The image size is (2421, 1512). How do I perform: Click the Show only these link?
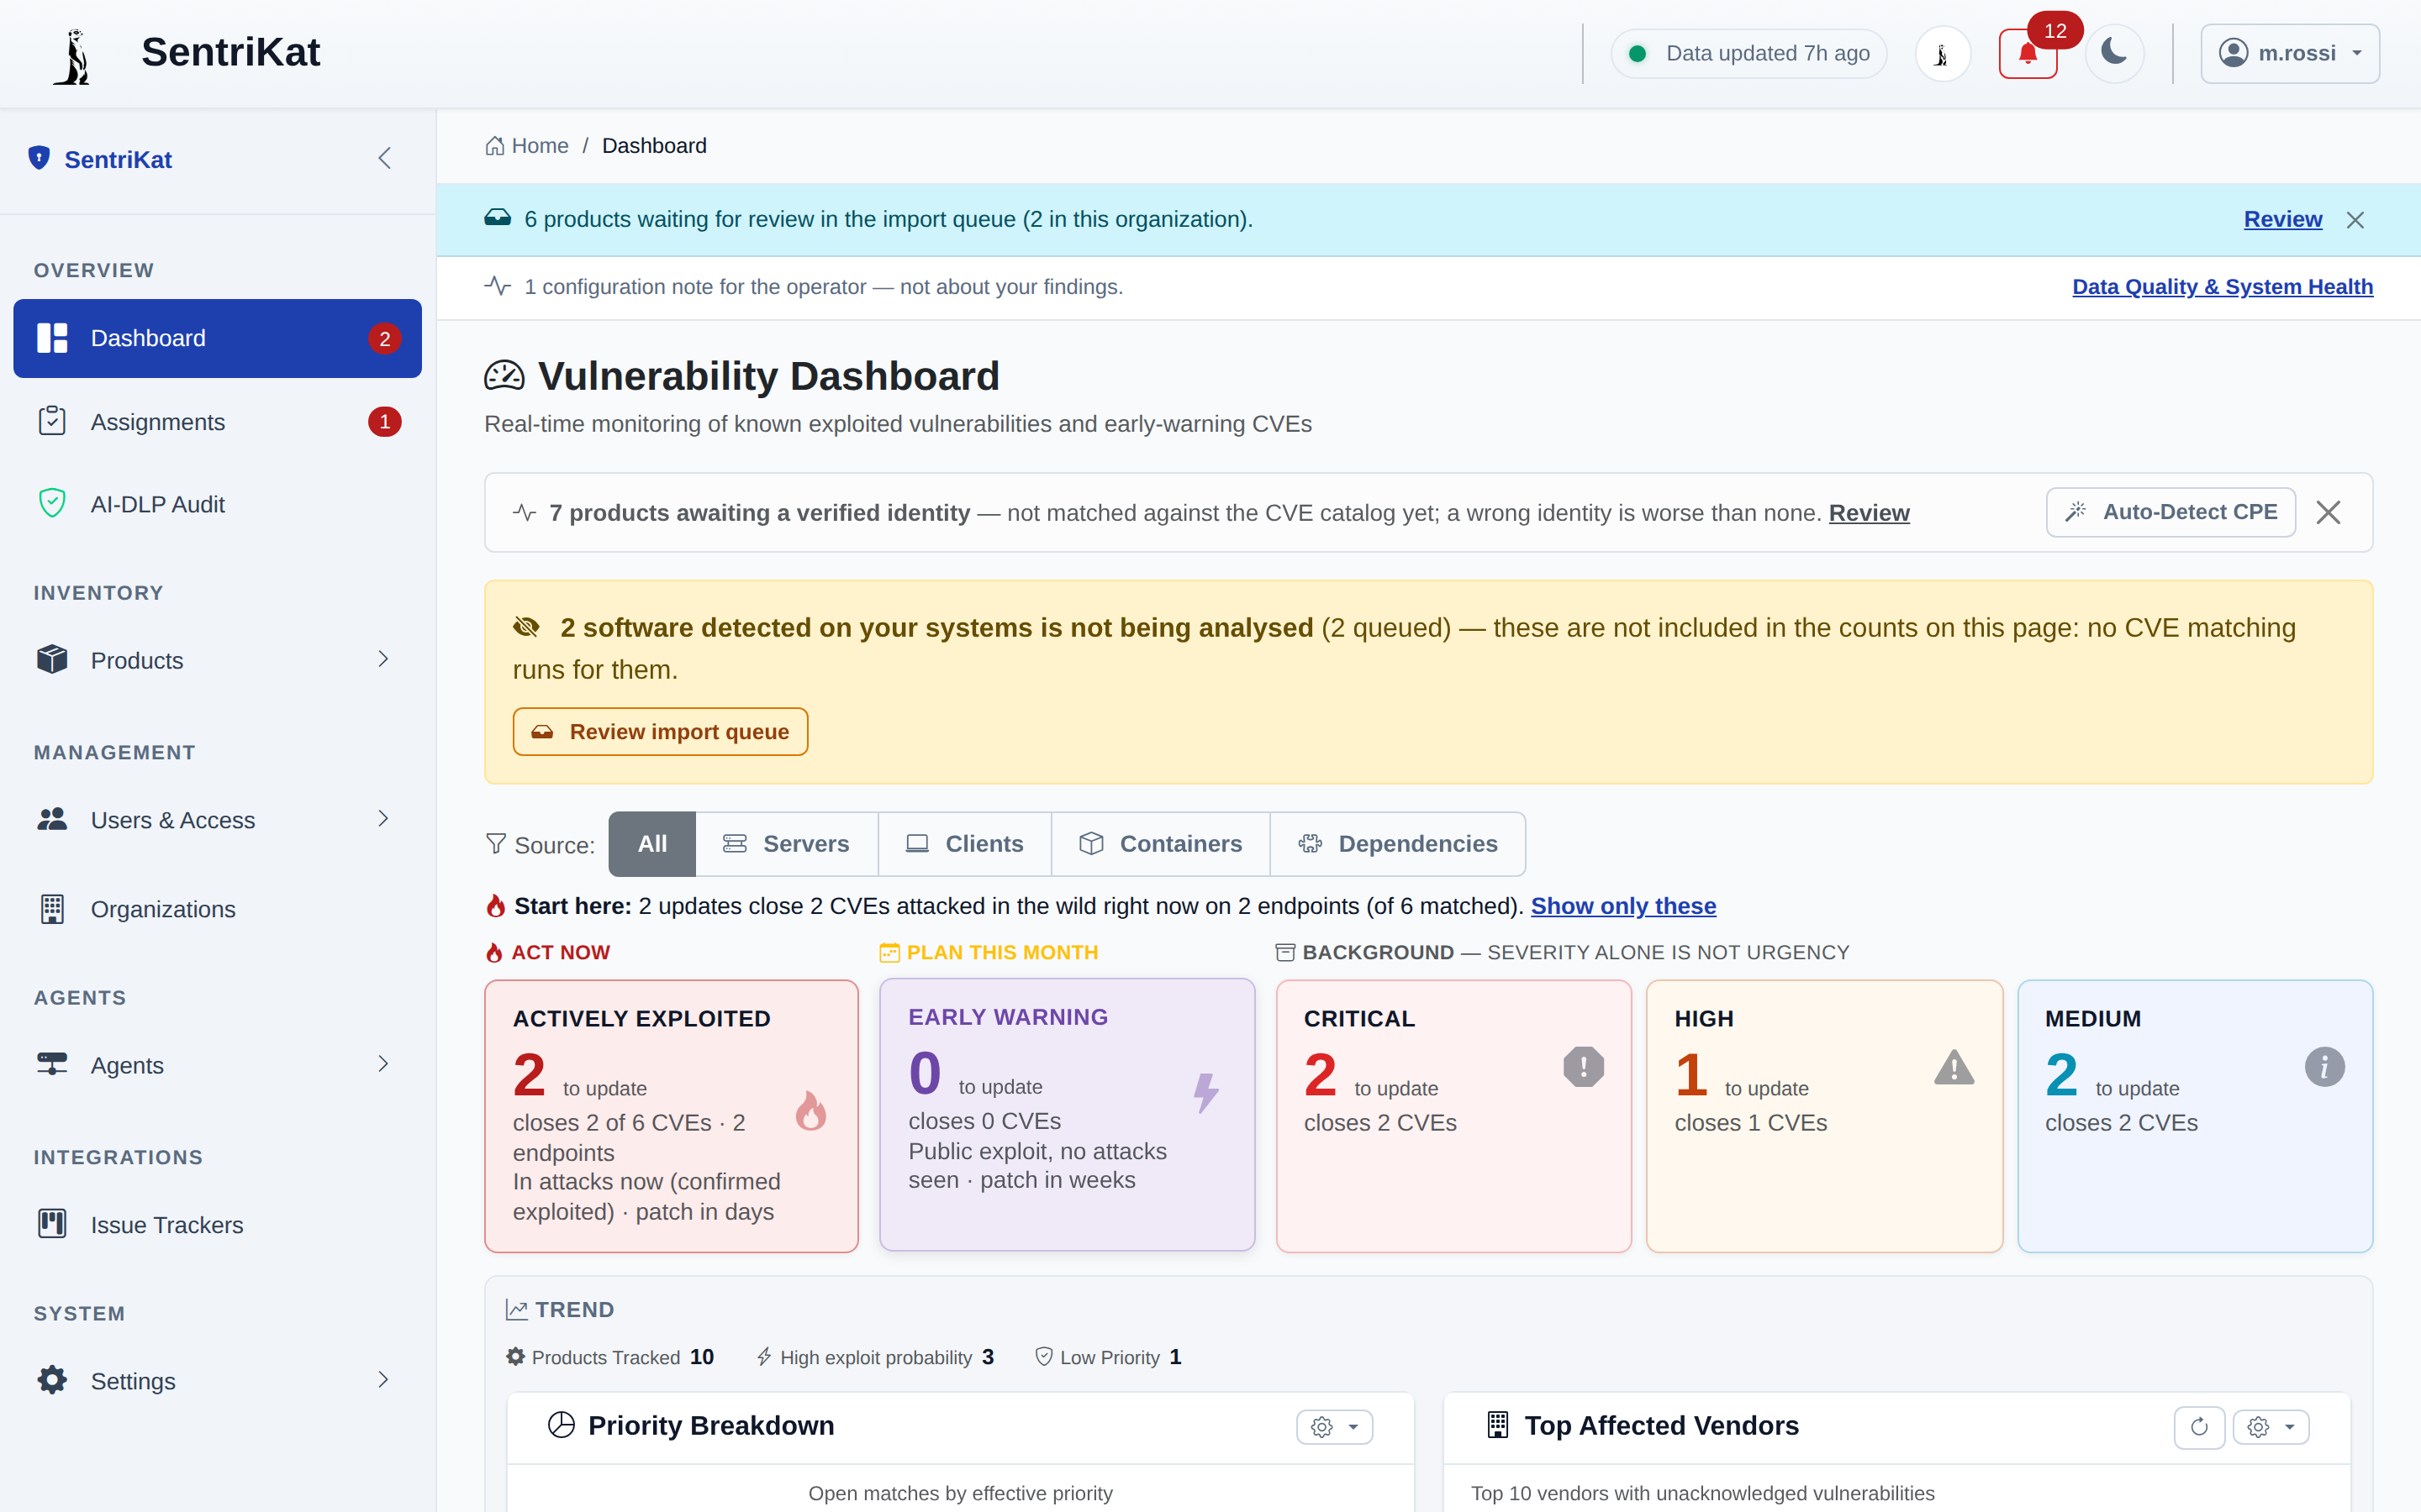(x=1622, y=906)
